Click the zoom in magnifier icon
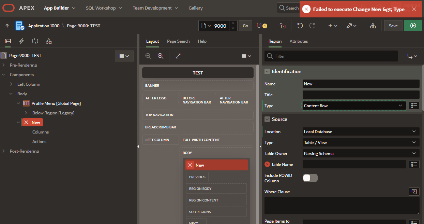Screen dimensions: 424x224 coord(161,56)
